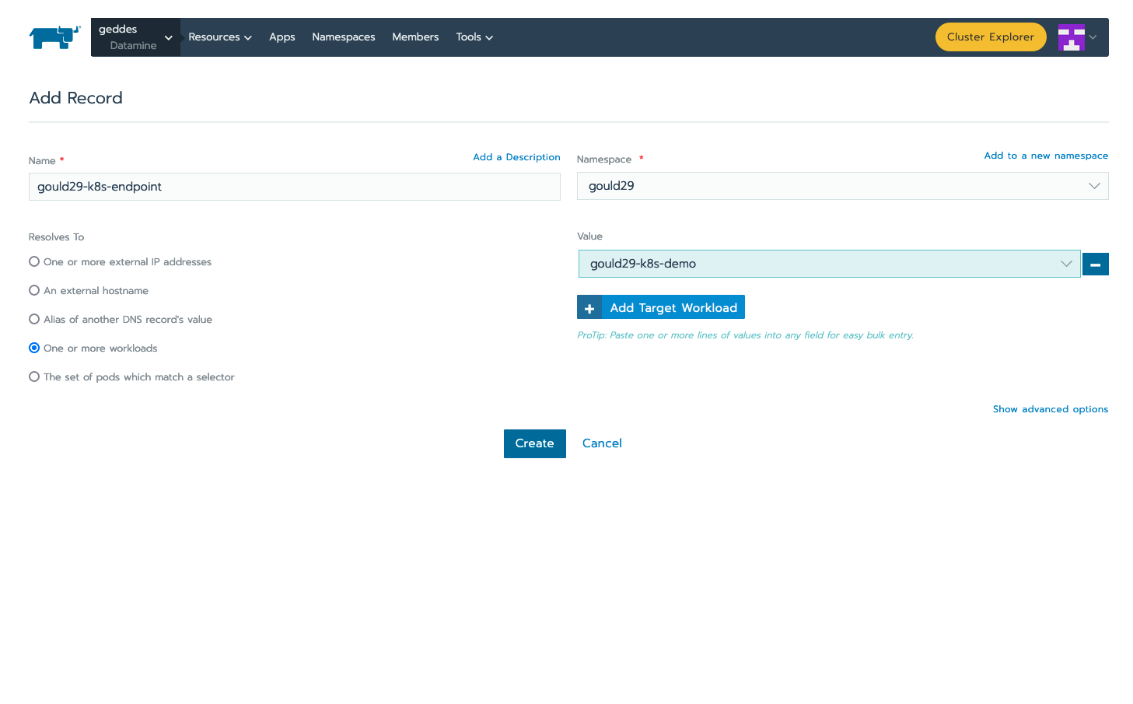Screen dimensions: 1133x704
Task: Navigate to Members
Action: 414,37
